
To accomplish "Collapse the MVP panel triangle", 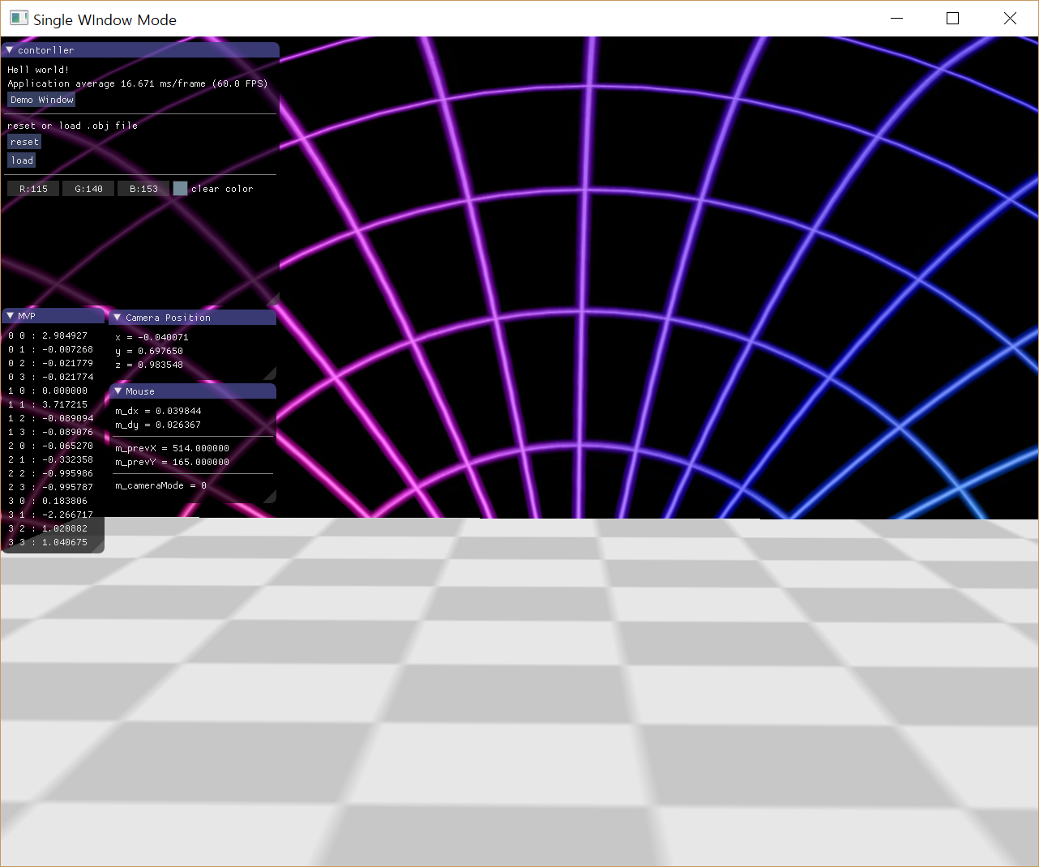I will [x=10, y=316].
